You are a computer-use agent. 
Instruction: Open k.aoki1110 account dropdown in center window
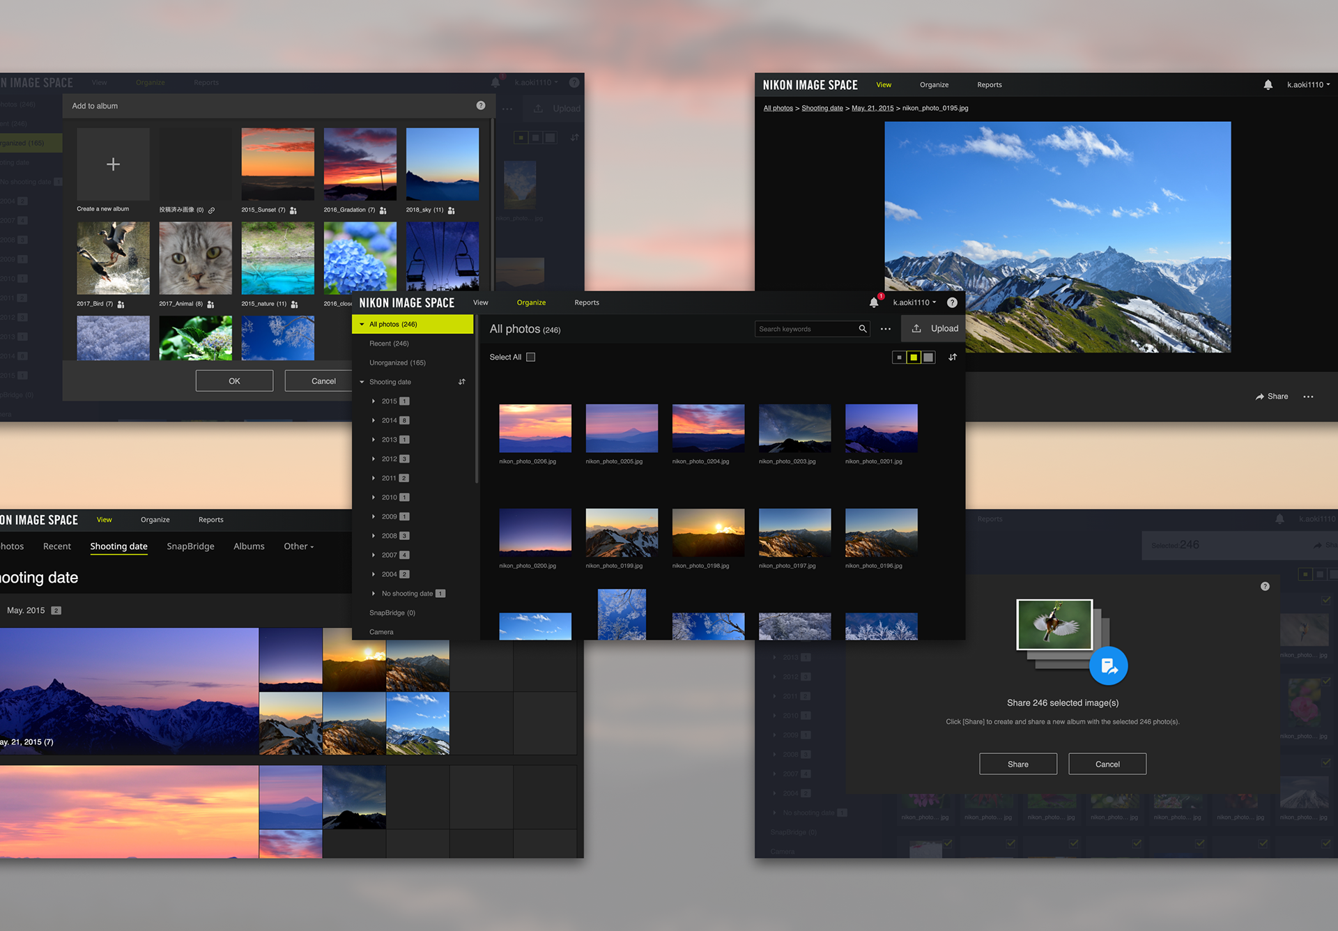(914, 302)
